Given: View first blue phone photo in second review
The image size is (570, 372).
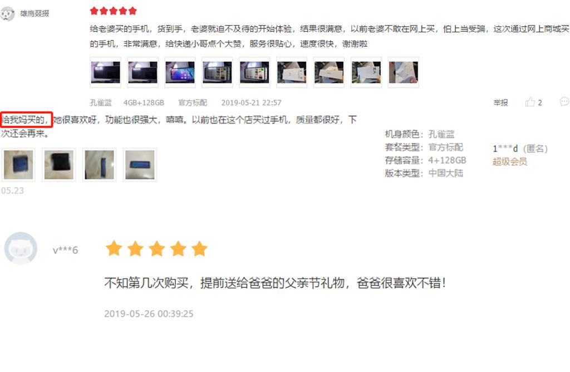Looking at the screenshot, I should [18, 165].
